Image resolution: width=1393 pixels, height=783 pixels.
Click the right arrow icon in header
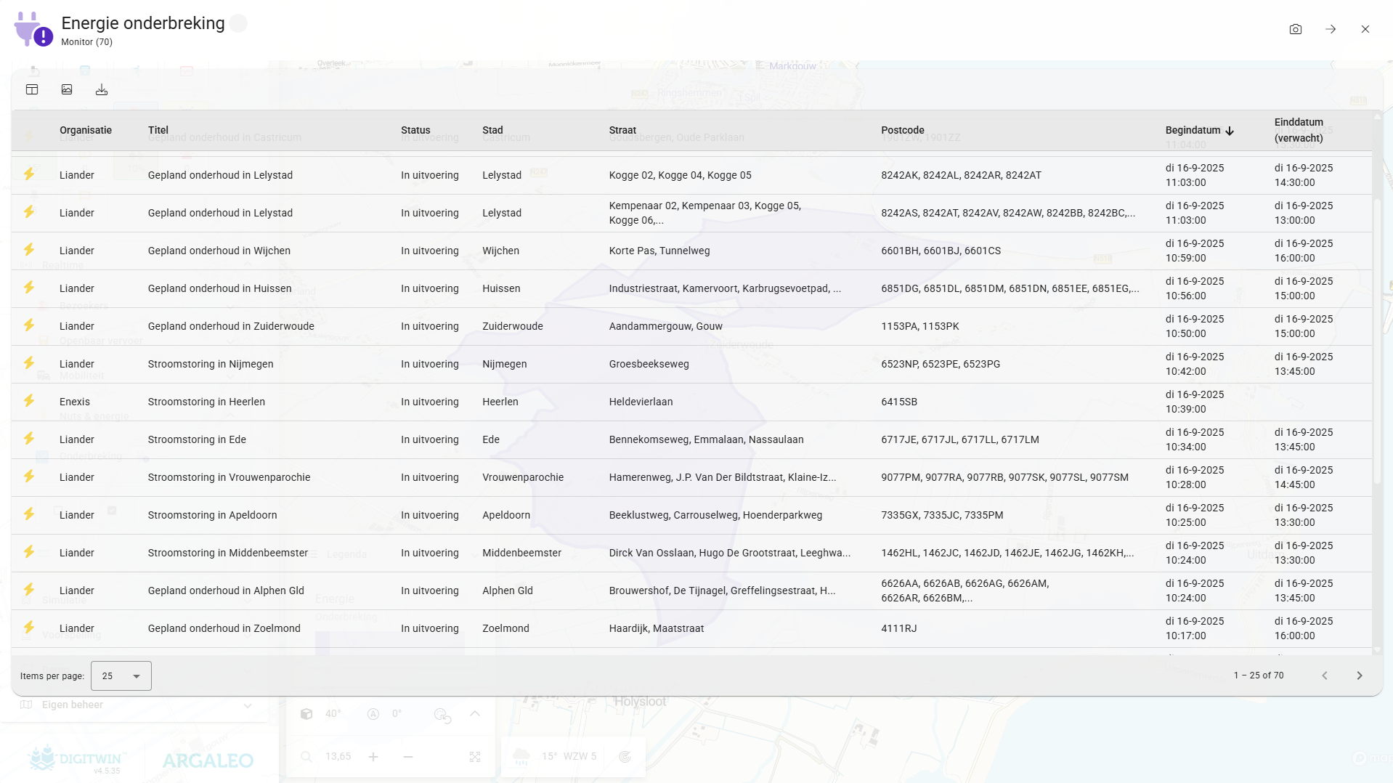(1330, 29)
